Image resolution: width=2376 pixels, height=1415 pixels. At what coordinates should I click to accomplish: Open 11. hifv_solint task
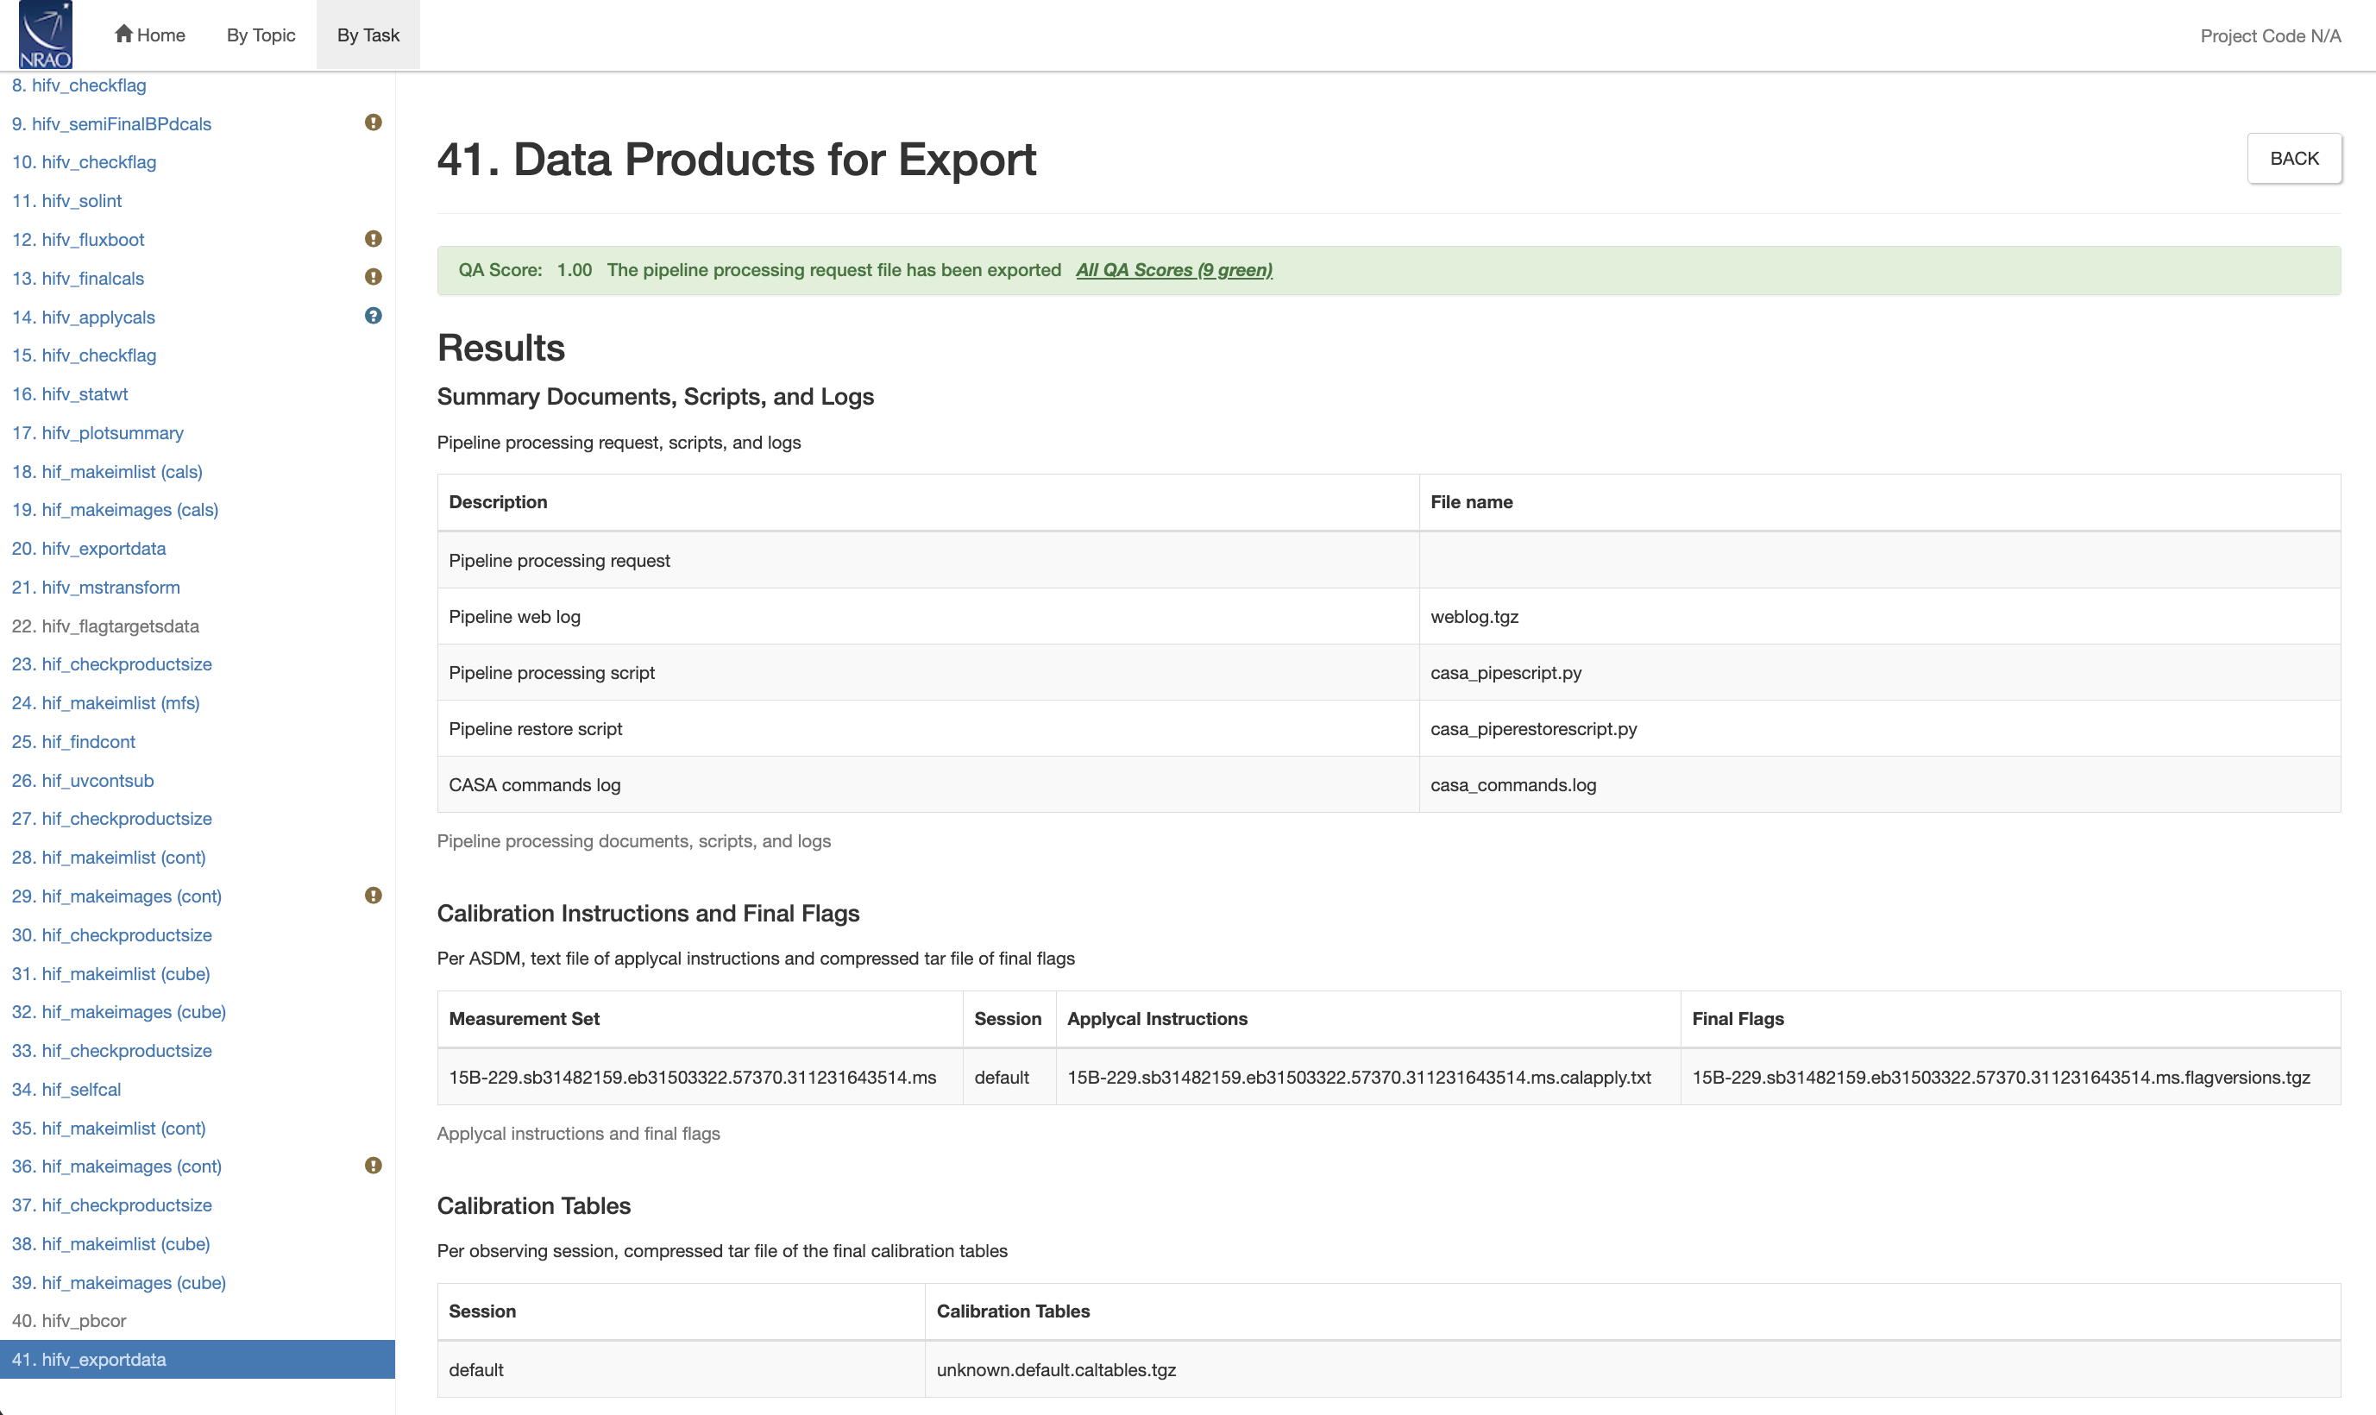pos(66,201)
